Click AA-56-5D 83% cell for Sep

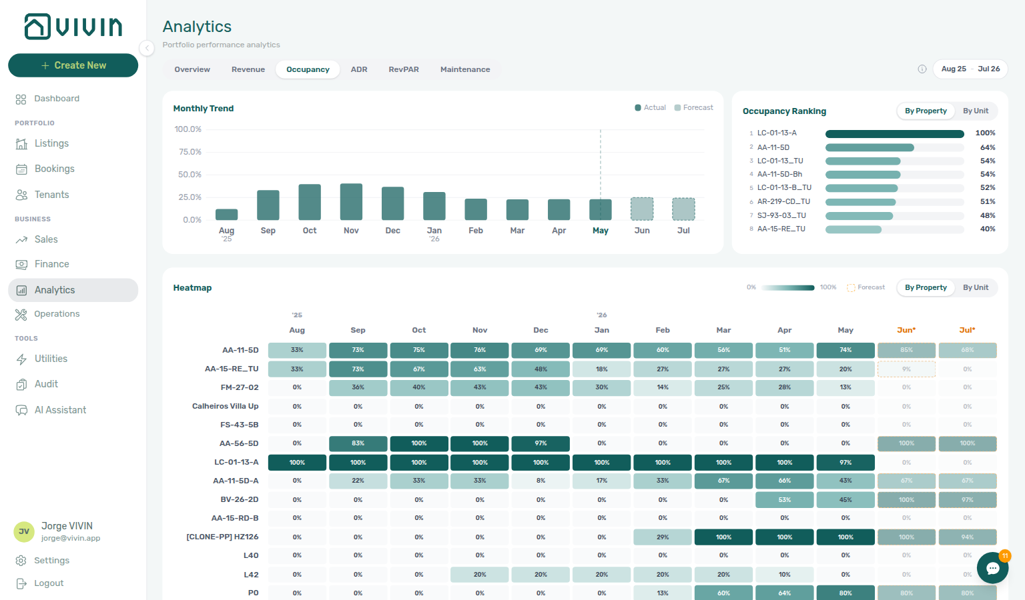click(x=358, y=443)
